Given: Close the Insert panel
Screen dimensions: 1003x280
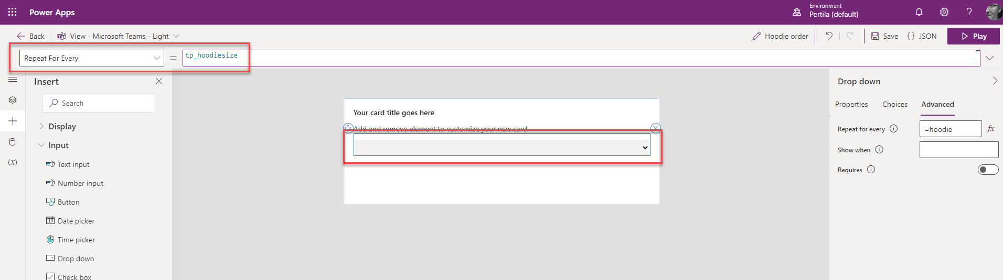Looking at the screenshot, I should [159, 81].
